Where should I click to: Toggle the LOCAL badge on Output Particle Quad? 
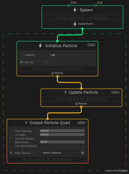click(x=82, y=123)
